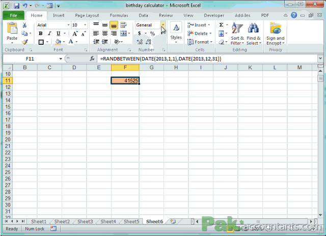Click the Paste clipboard icon
Screen dimensions: 326x236
click(x=12, y=28)
